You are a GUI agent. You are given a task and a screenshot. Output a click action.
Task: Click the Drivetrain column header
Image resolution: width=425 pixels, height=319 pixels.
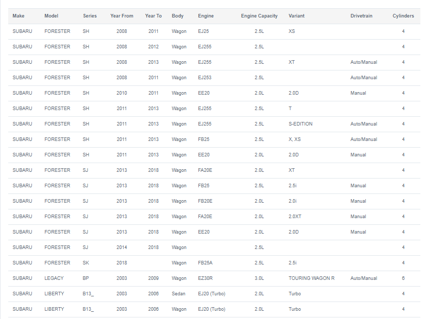click(361, 16)
